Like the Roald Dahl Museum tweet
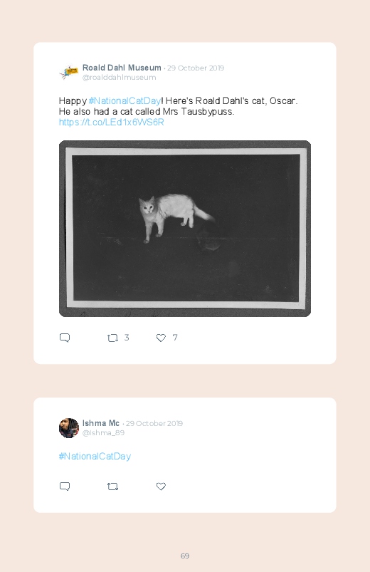Image resolution: width=370 pixels, height=572 pixels. (x=161, y=338)
